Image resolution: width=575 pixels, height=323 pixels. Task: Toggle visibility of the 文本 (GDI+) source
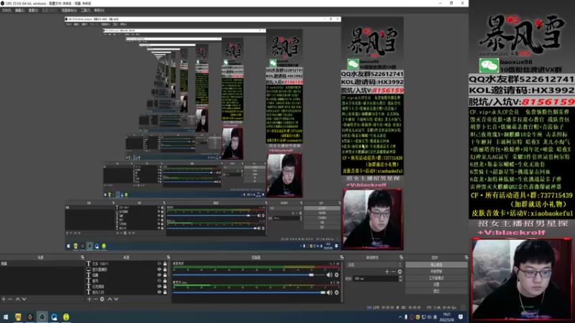159,263
